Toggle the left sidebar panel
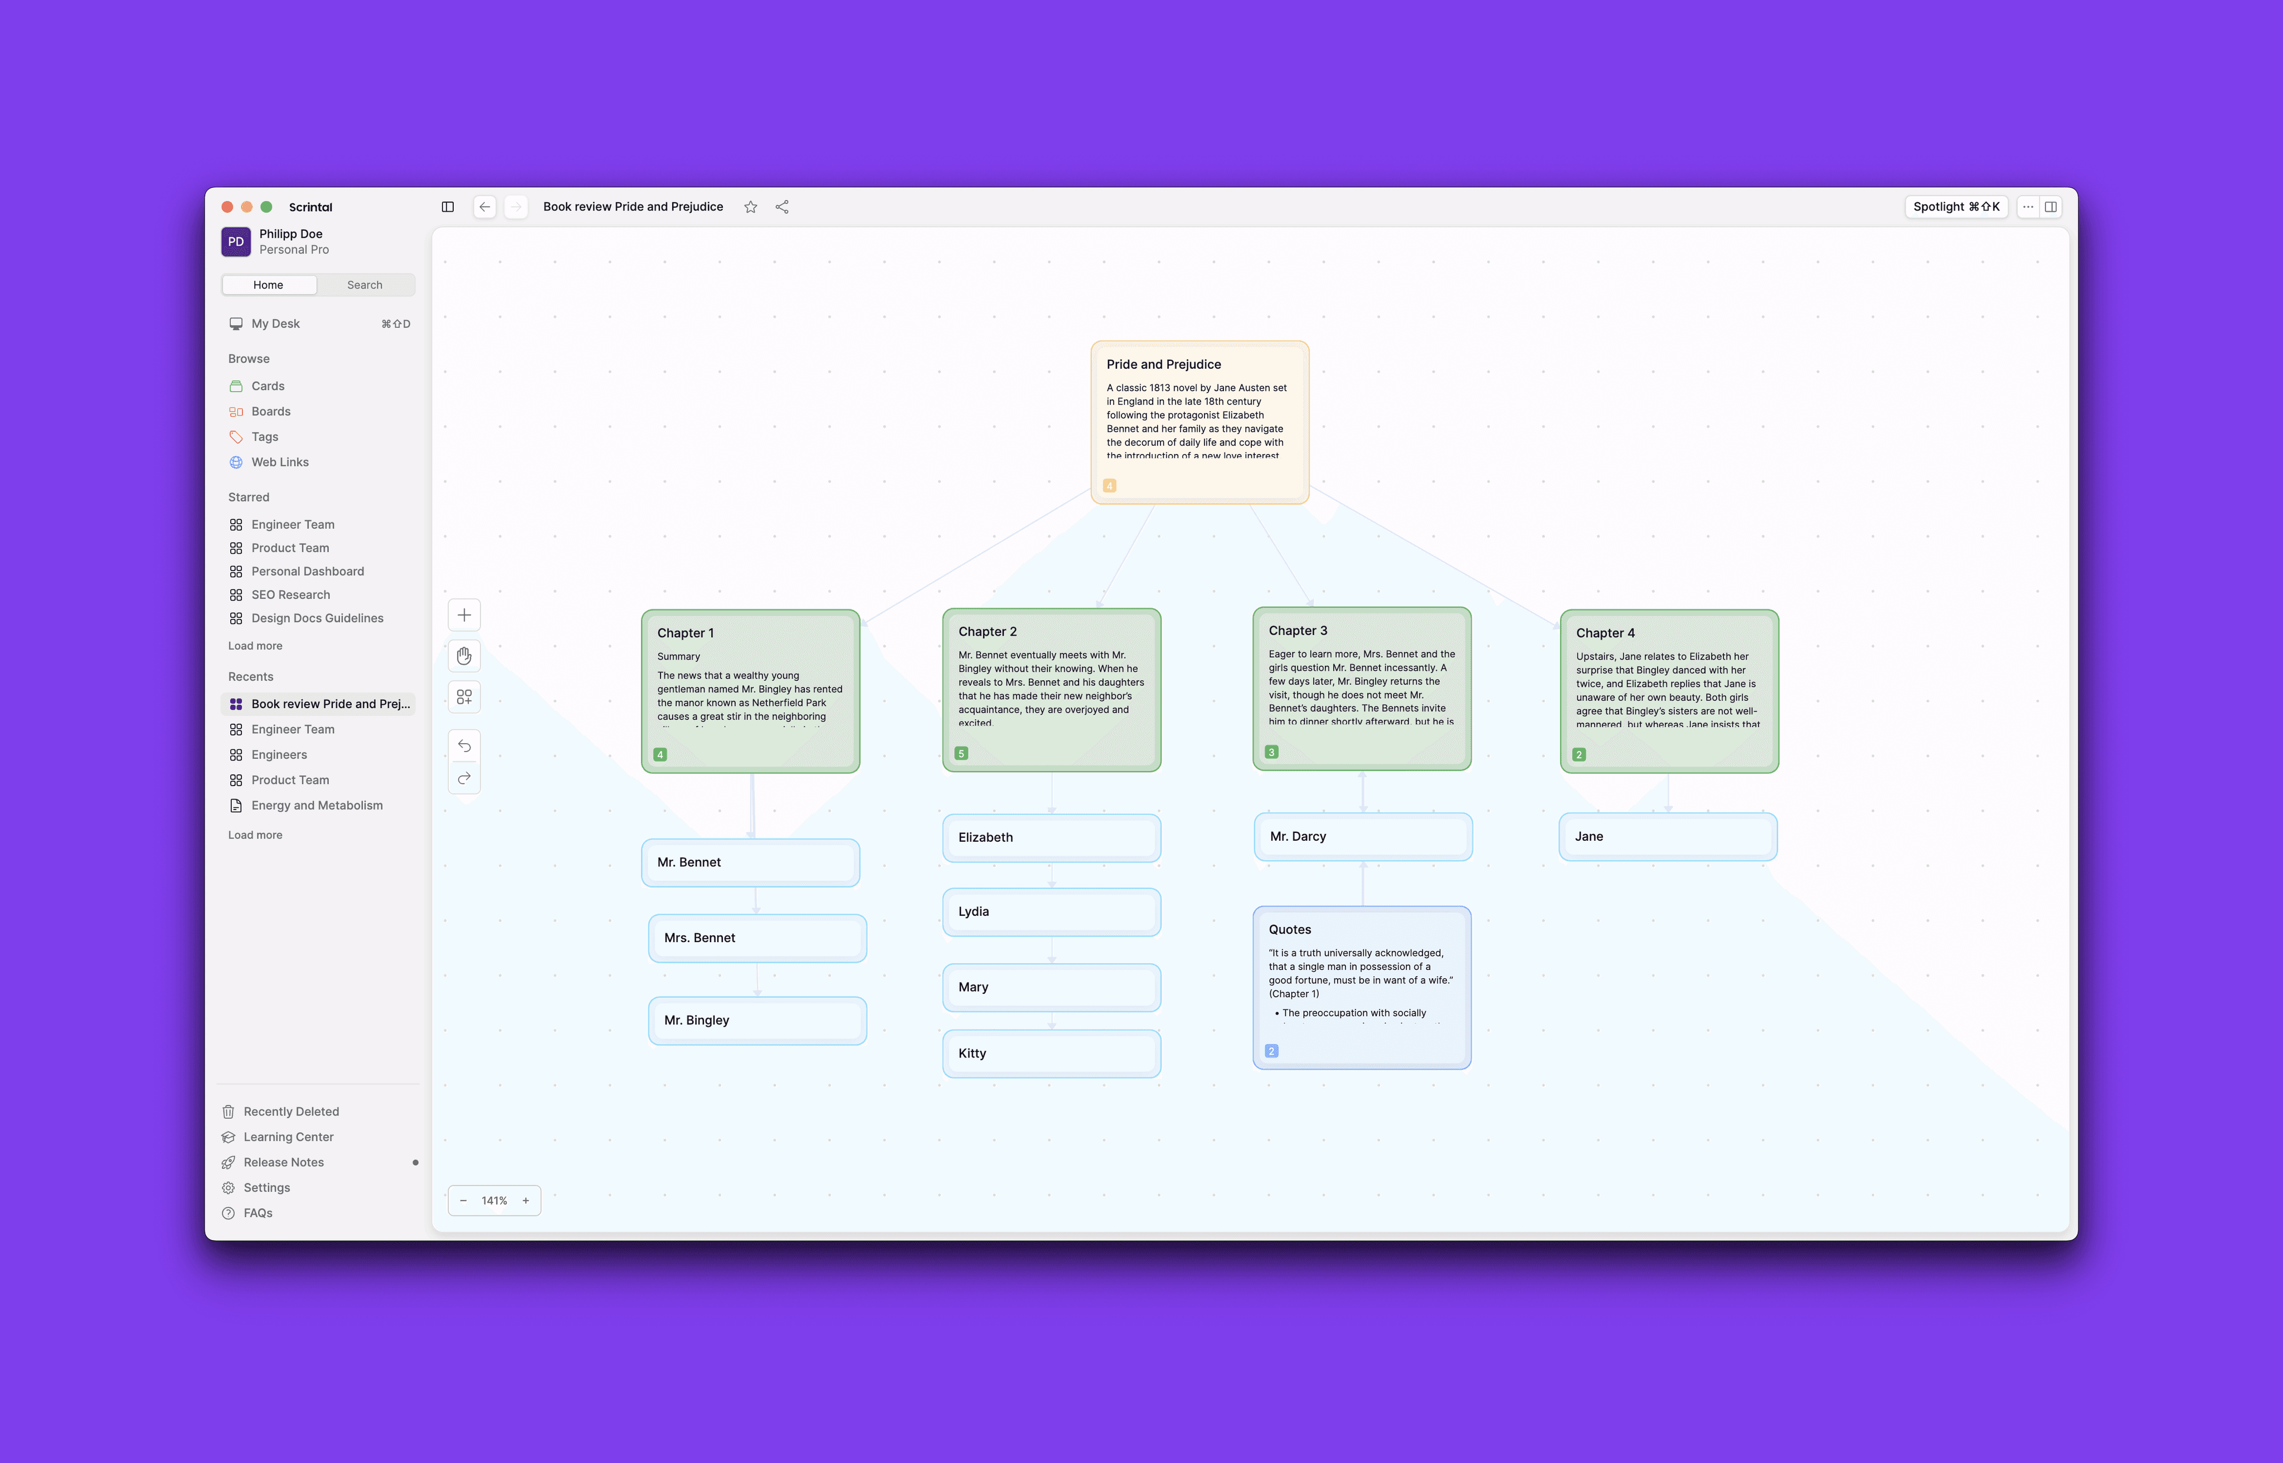2283x1463 pixels. (x=448, y=207)
